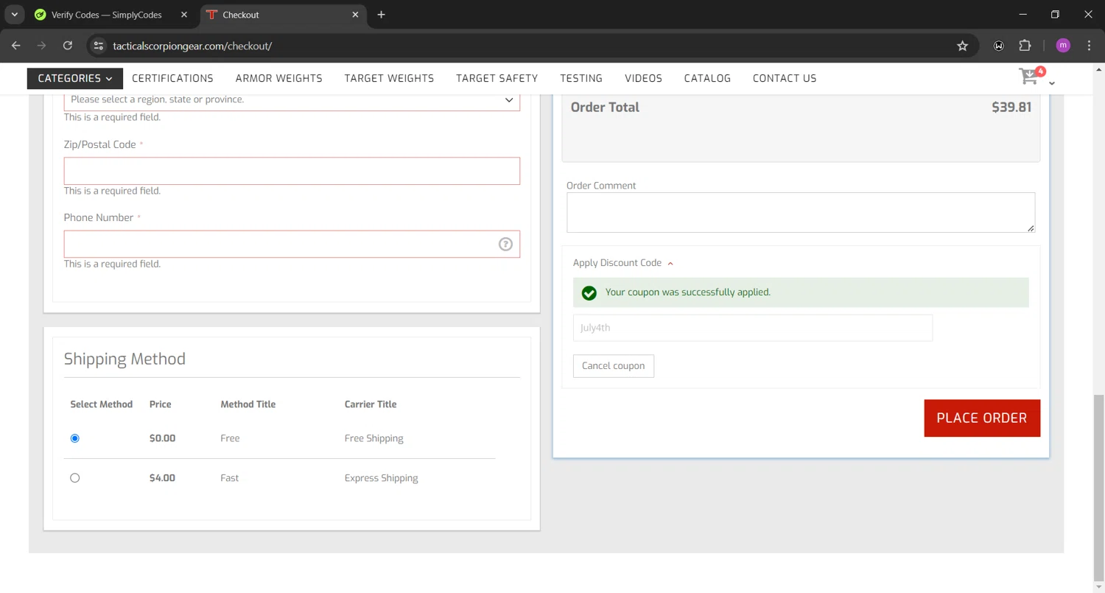Go to Target Weights page
The width and height of the screenshot is (1105, 593).
(x=389, y=78)
